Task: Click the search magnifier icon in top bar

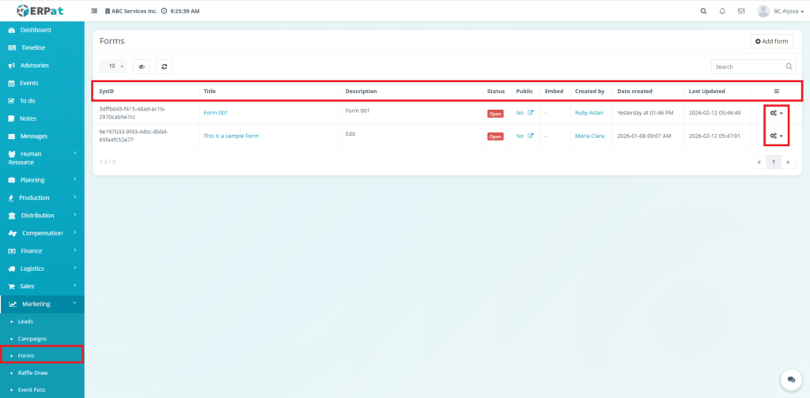Action: pyautogui.click(x=704, y=11)
